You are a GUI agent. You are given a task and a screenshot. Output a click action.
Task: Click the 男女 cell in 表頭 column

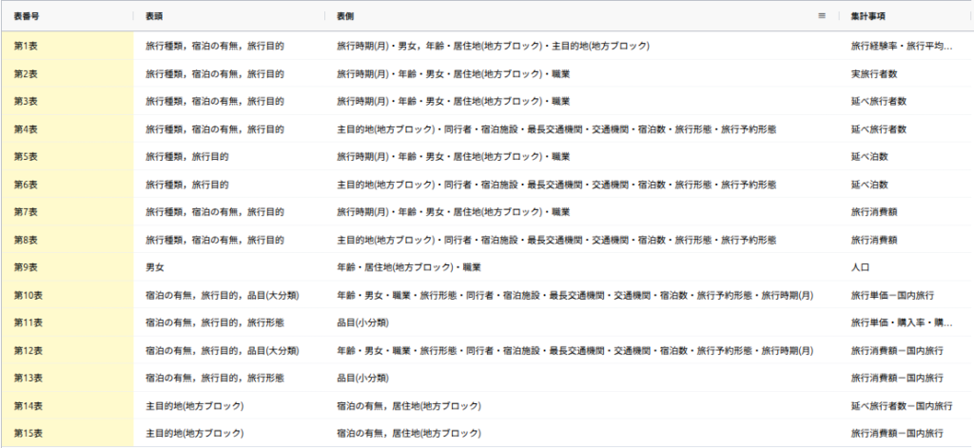coord(155,267)
